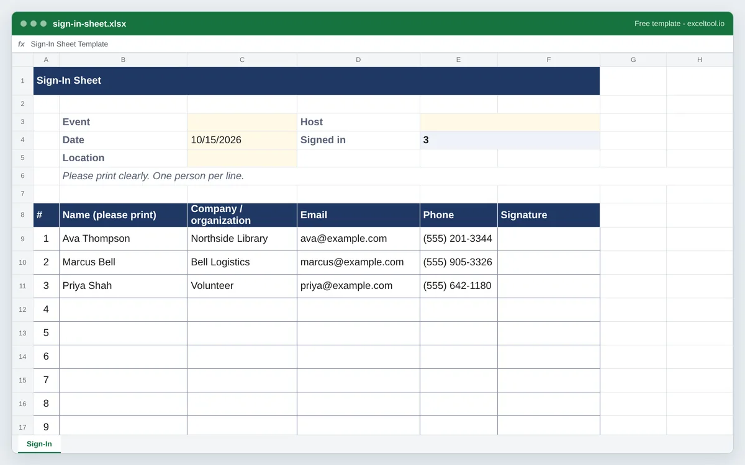Select the (555) 905-3326 phone cell
This screenshot has height=465, width=745.
point(458,262)
